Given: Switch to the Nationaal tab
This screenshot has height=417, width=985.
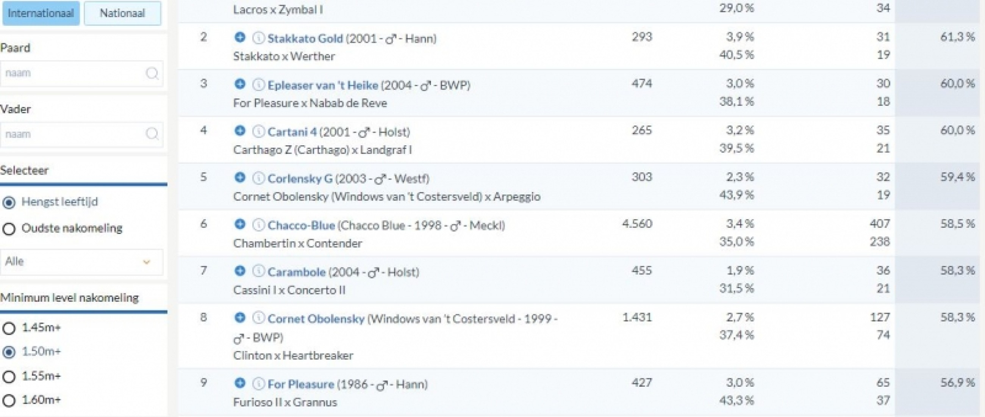Looking at the screenshot, I should (122, 13).
